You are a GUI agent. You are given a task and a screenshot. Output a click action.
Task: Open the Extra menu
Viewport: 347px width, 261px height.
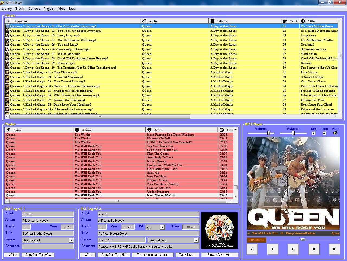[72, 9]
